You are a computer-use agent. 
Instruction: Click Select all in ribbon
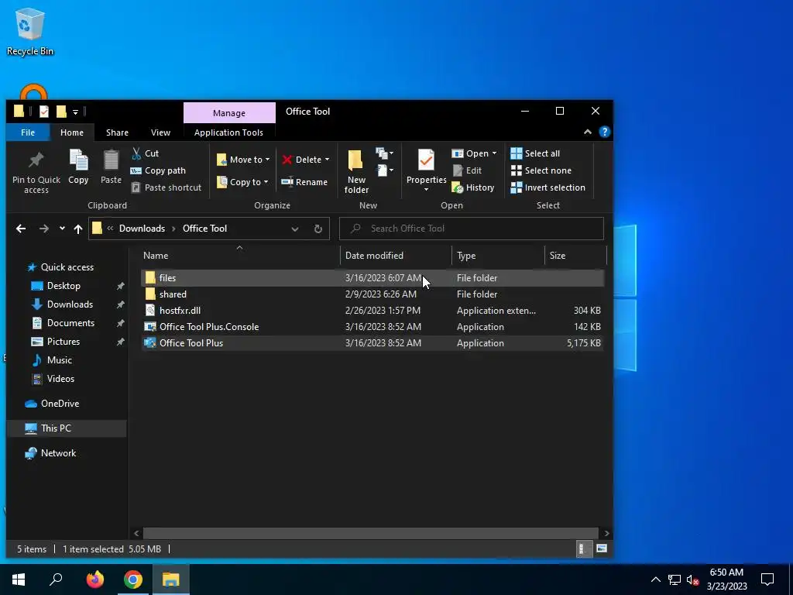535,153
